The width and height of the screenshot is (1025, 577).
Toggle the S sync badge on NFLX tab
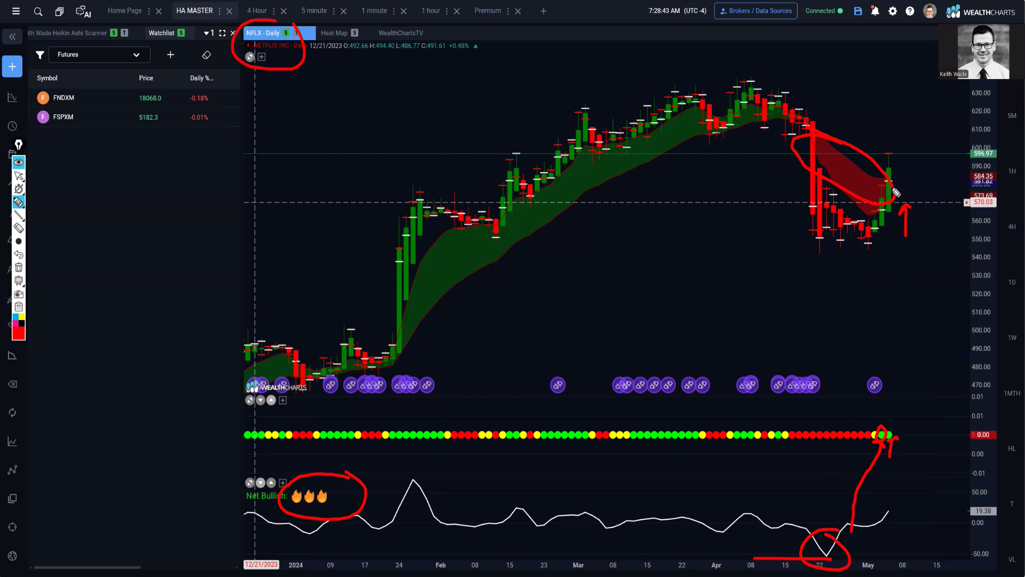pyautogui.click(x=286, y=33)
